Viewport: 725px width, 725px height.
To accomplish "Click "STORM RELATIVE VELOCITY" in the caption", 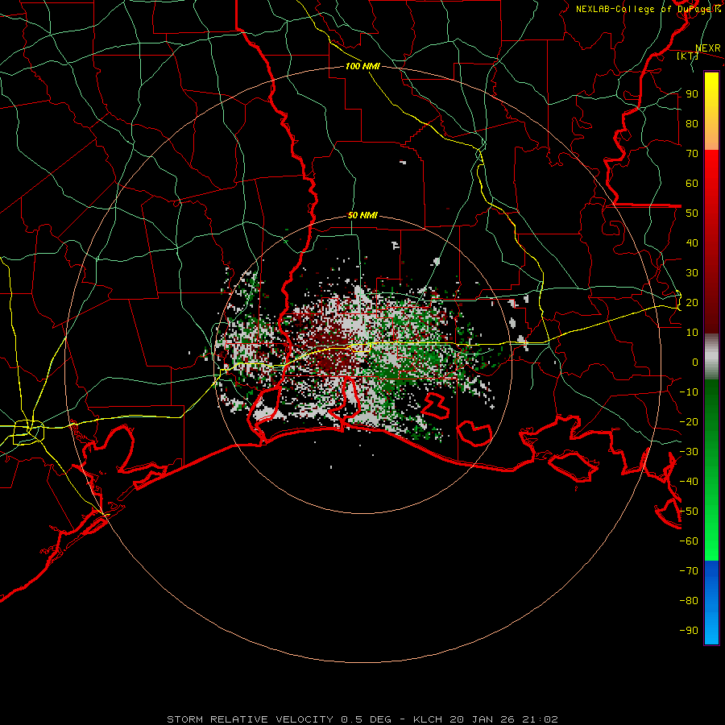I will (250, 719).
